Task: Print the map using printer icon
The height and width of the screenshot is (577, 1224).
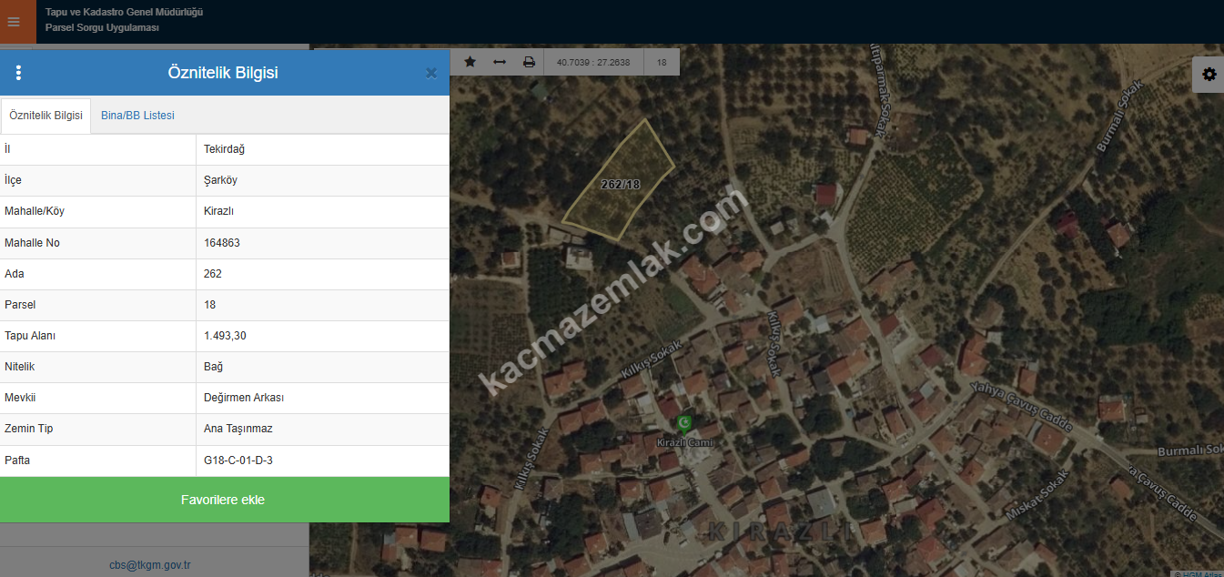Action: [529, 62]
